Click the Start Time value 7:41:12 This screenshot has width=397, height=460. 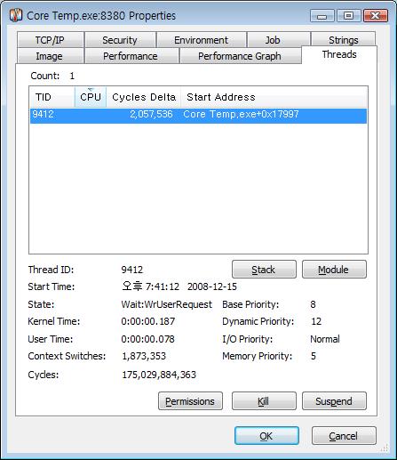163,286
